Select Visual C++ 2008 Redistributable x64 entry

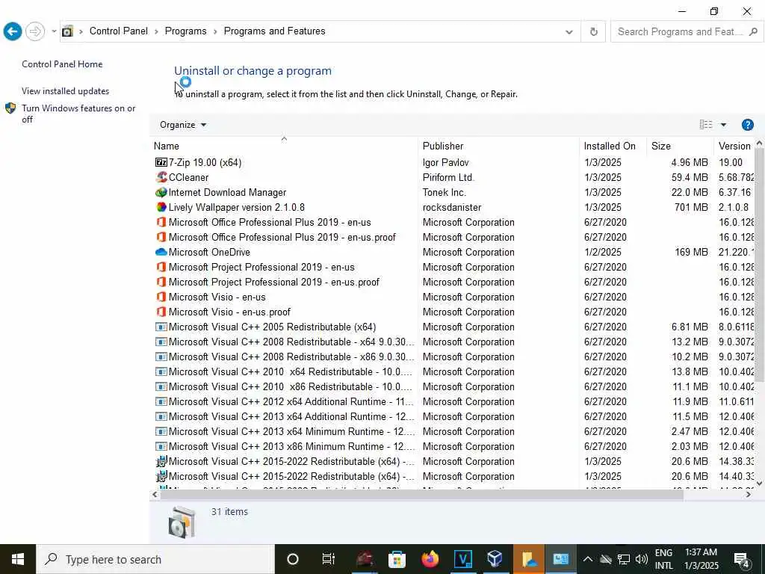pos(291,342)
